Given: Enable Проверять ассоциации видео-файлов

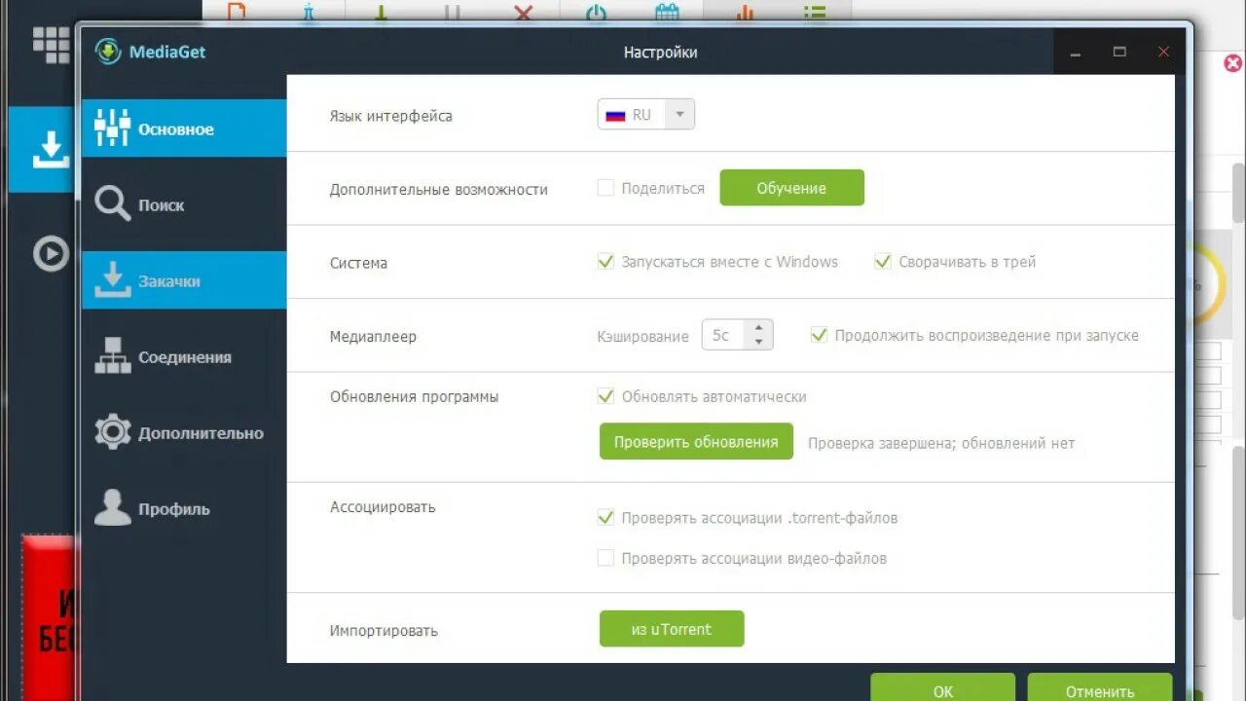Looking at the screenshot, I should 605,558.
